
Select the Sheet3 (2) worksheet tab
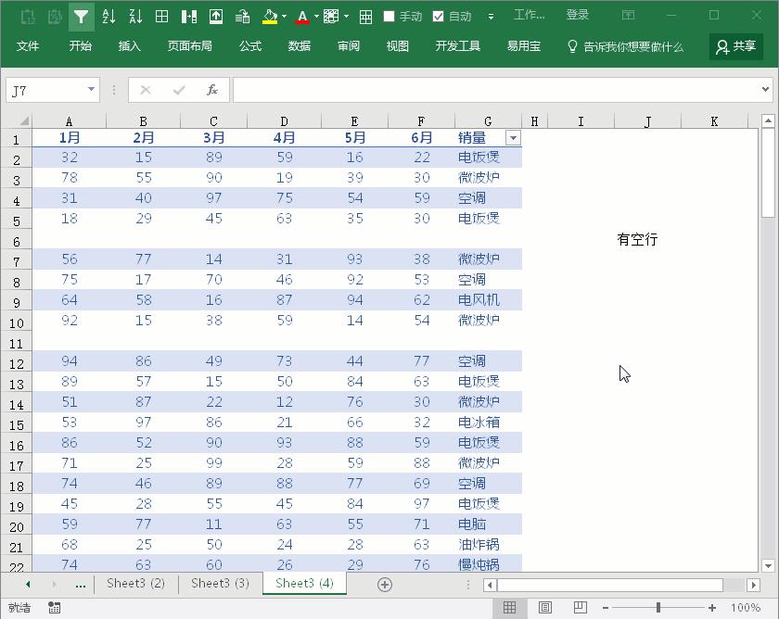click(x=135, y=584)
